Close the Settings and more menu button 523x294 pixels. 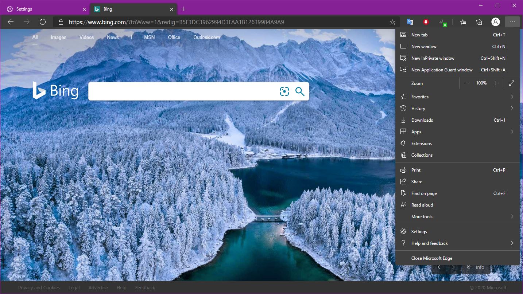(x=512, y=22)
